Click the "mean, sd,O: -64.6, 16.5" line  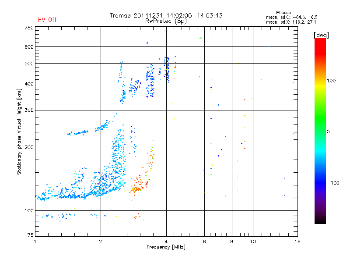291,17
